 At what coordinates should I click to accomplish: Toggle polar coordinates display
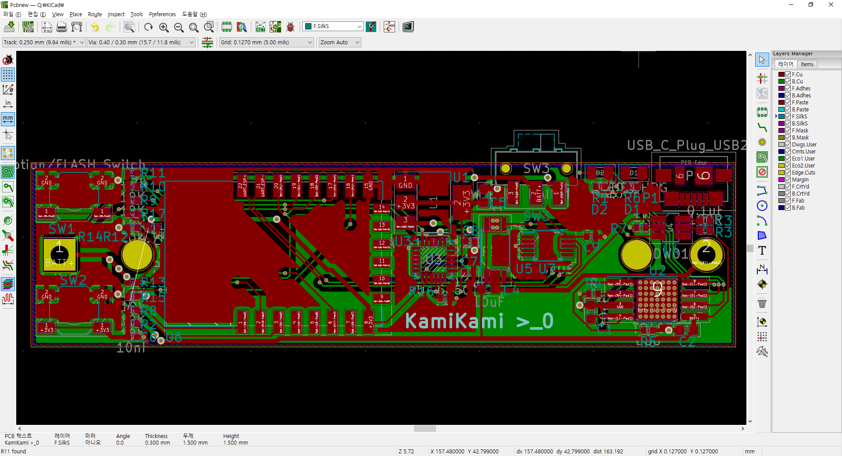pyautogui.click(x=8, y=89)
